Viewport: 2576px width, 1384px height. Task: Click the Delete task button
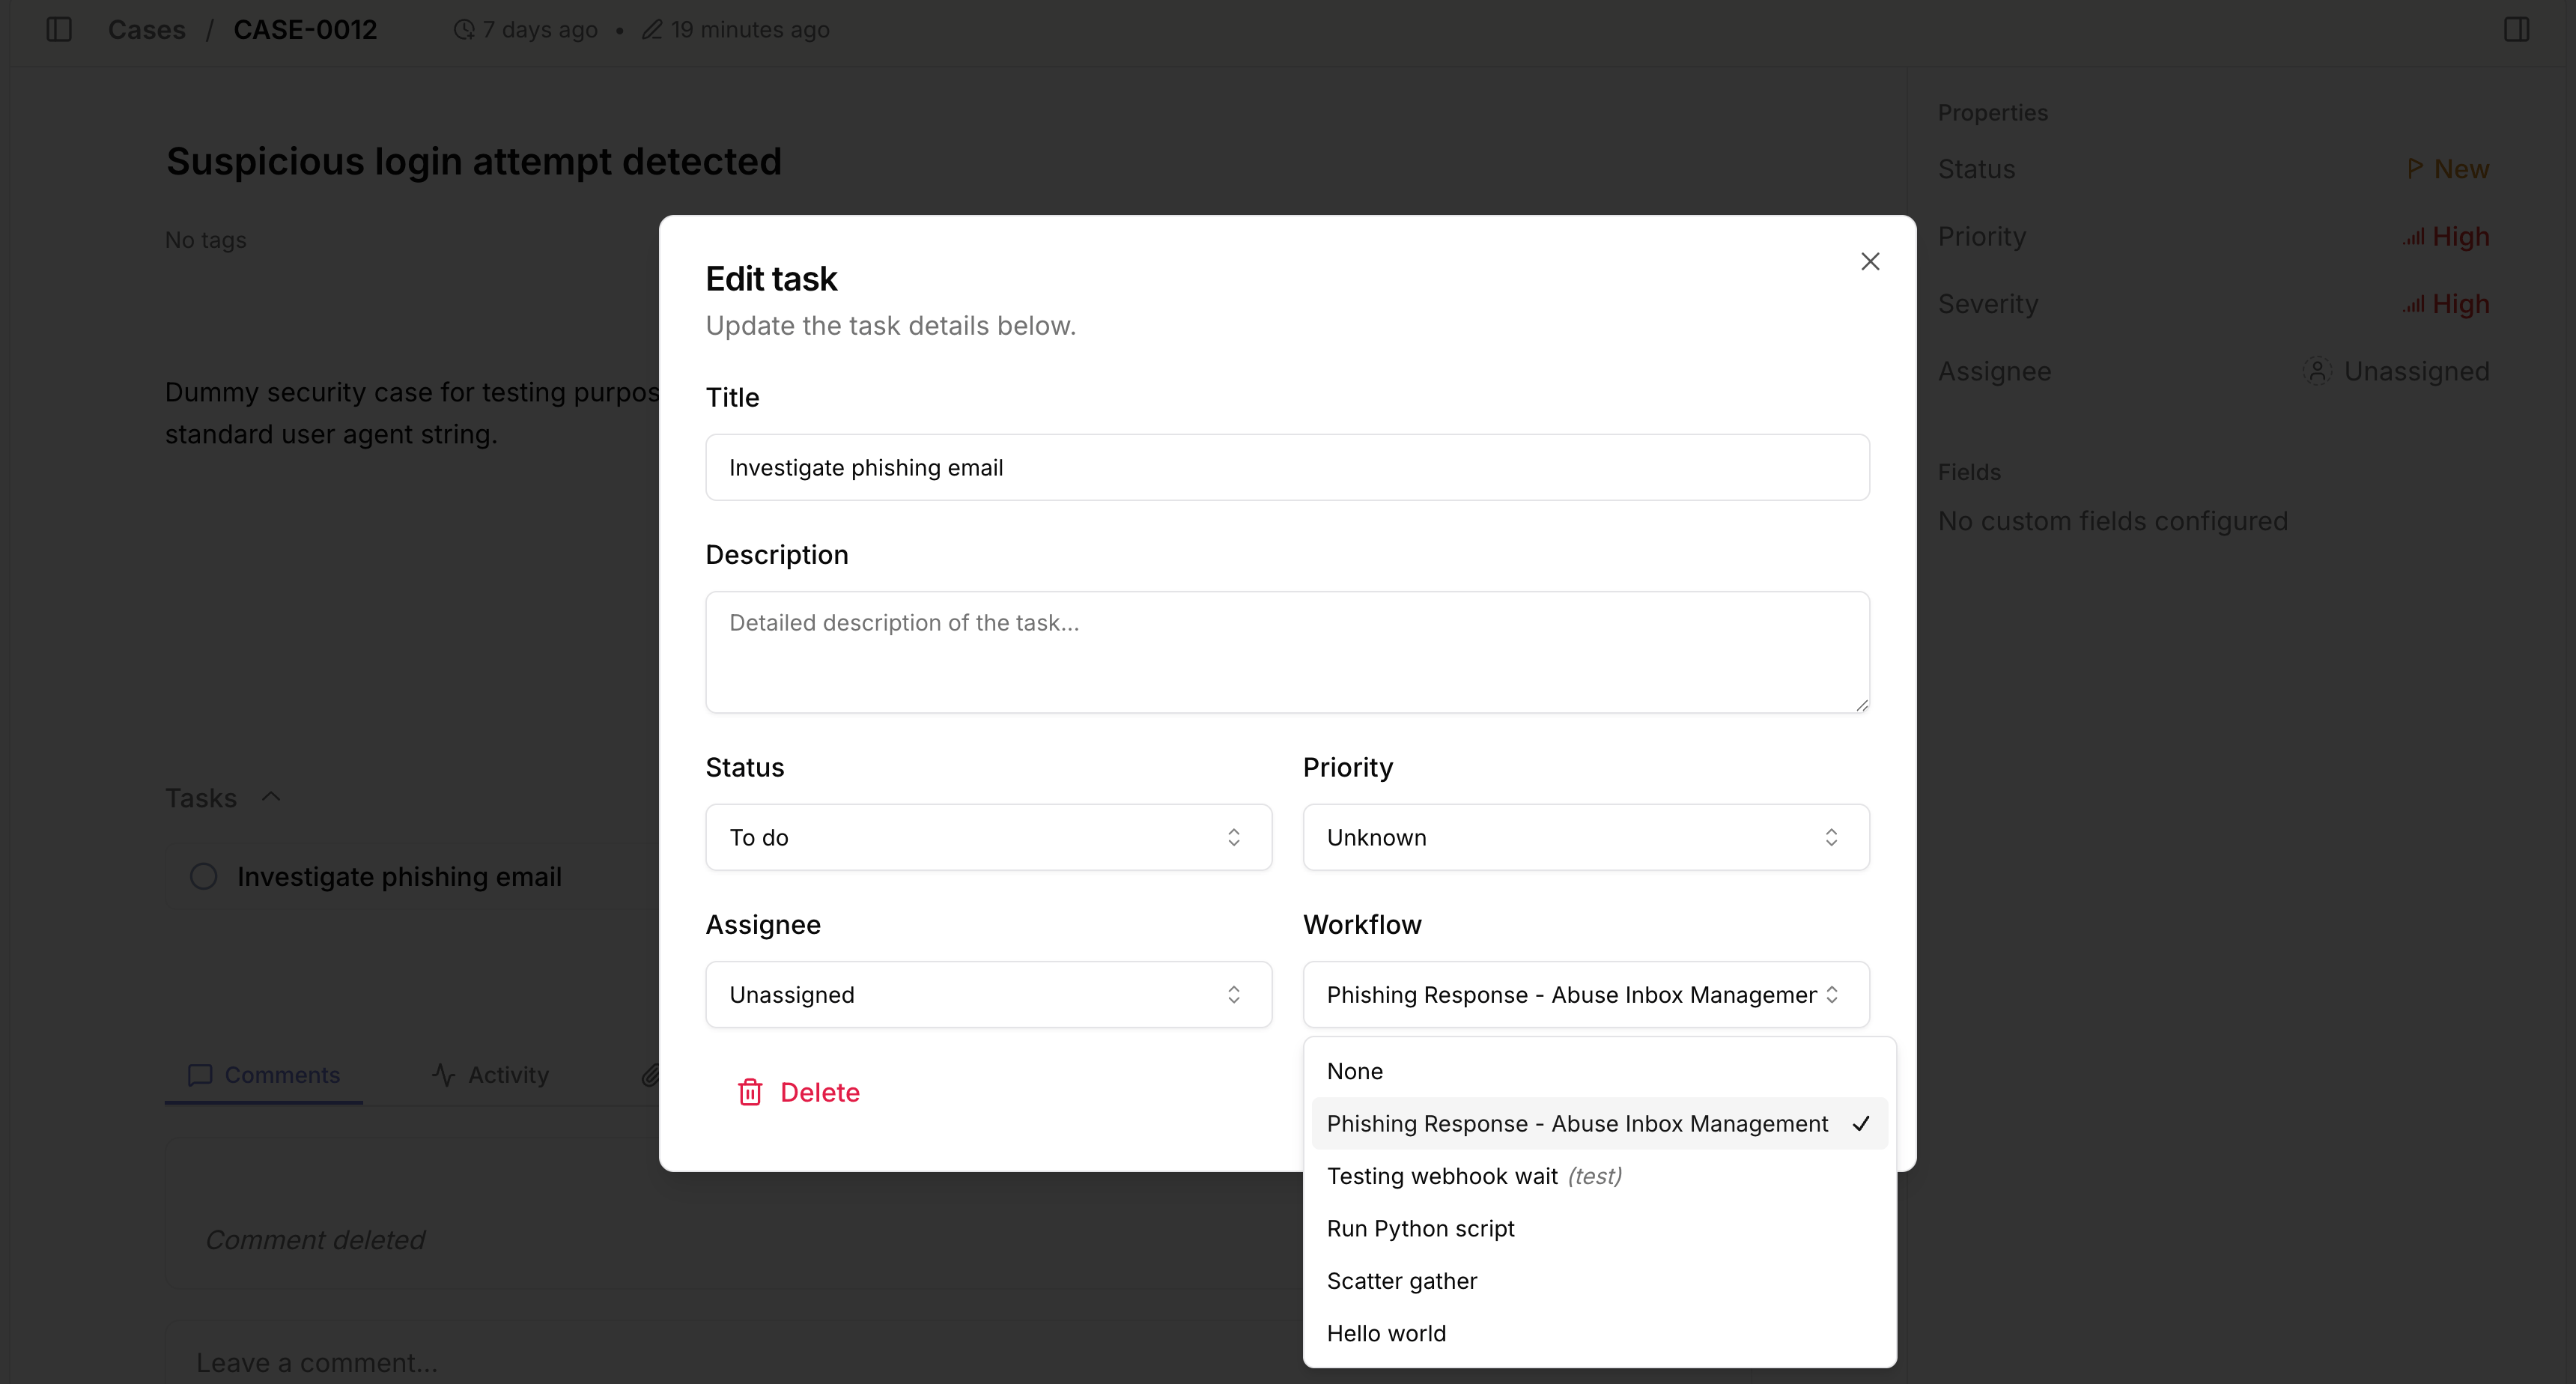[798, 1092]
